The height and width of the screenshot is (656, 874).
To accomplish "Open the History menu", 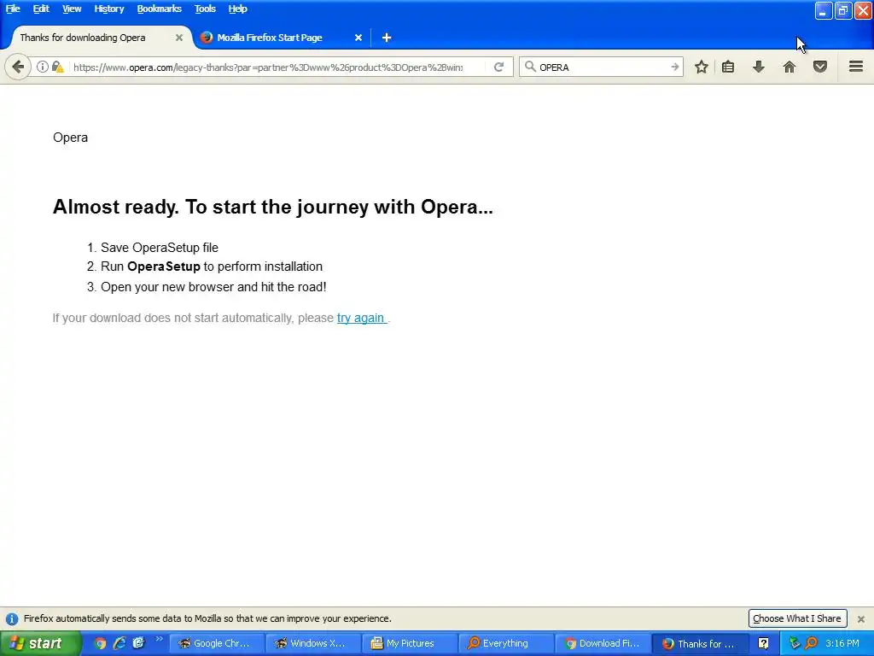I will point(108,9).
